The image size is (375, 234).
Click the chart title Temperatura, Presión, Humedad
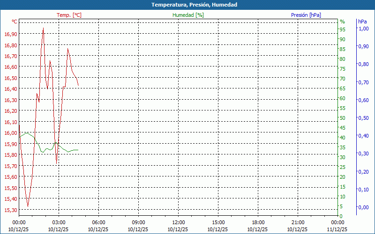coord(194,5)
